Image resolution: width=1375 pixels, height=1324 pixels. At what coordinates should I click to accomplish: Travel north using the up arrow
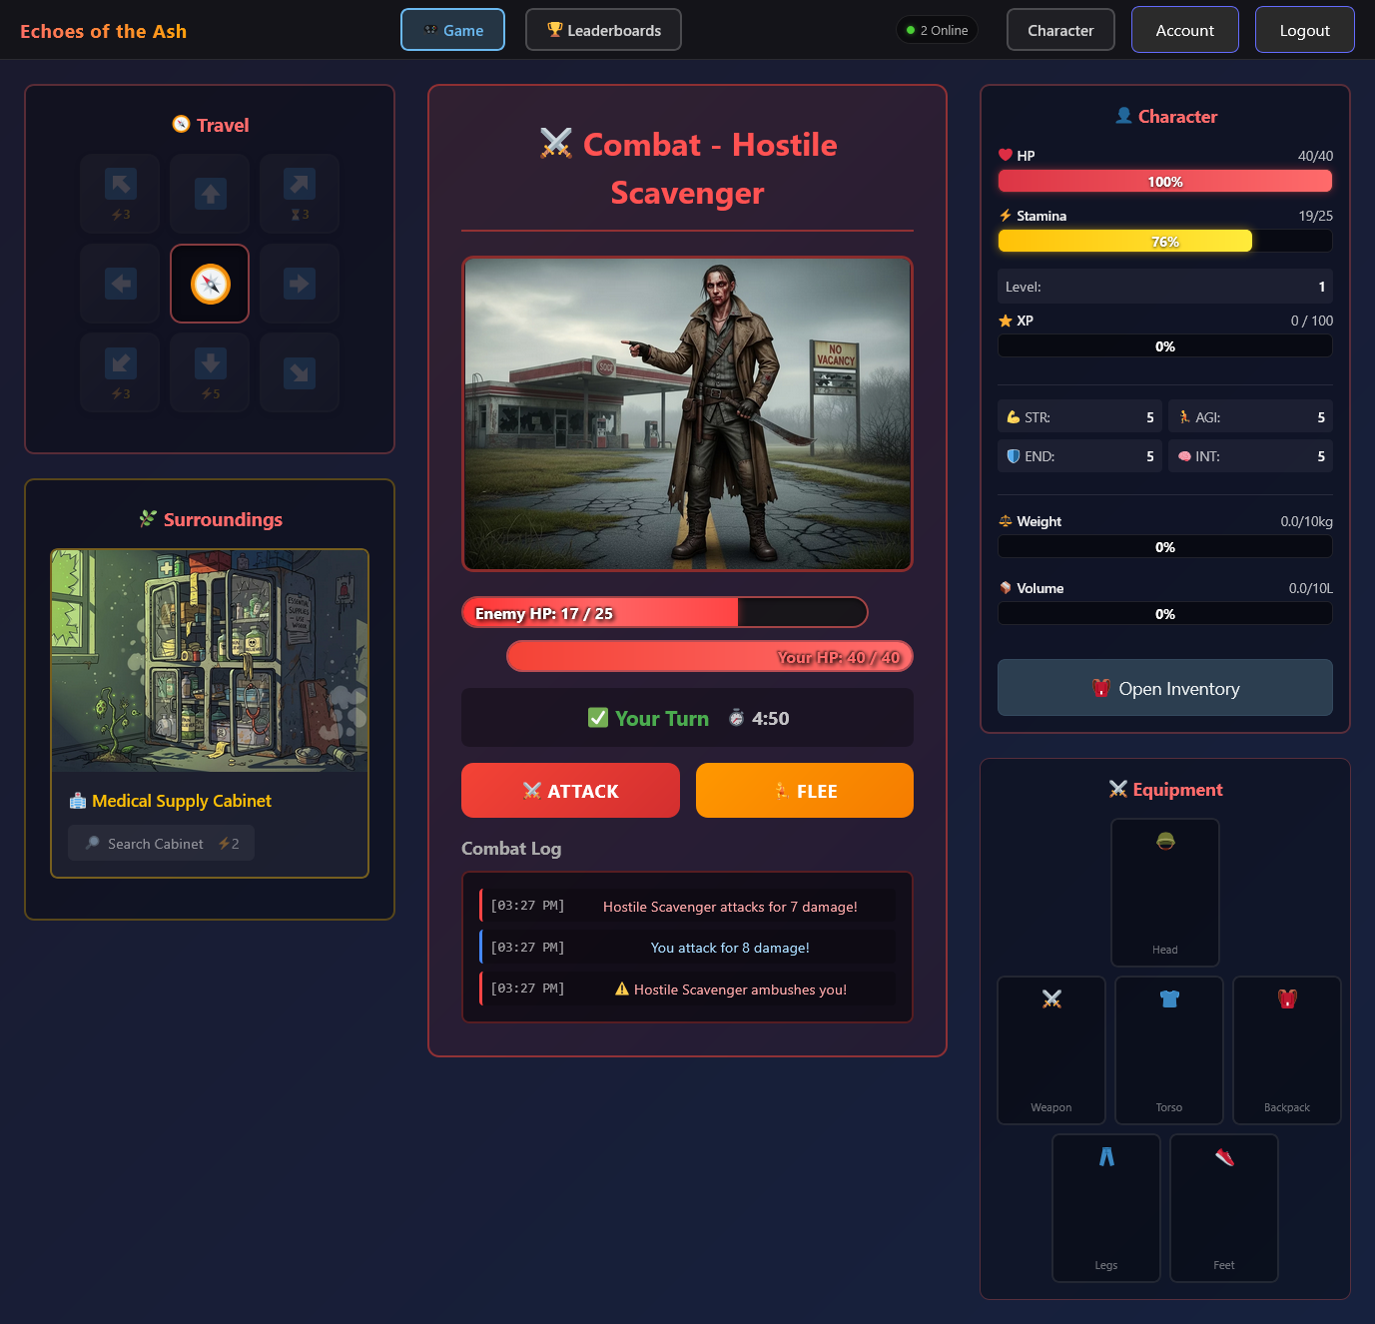click(210, 194)
